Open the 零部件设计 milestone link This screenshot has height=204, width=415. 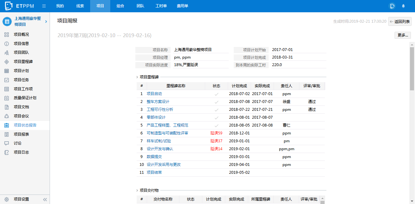[156, 117]
